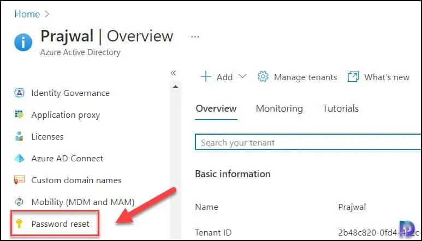
Task: Click the Password reset key icon
Action: (19, 224)
